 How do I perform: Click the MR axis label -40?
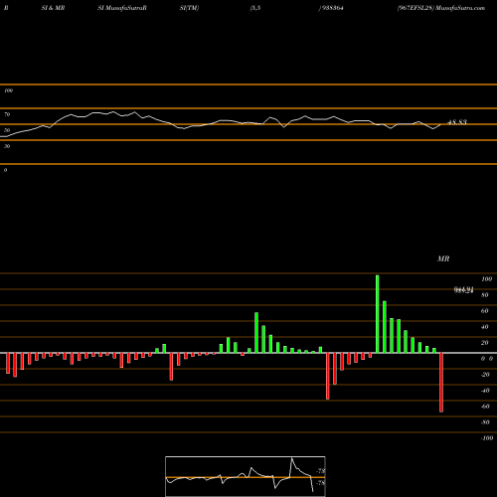click(485, 391)
